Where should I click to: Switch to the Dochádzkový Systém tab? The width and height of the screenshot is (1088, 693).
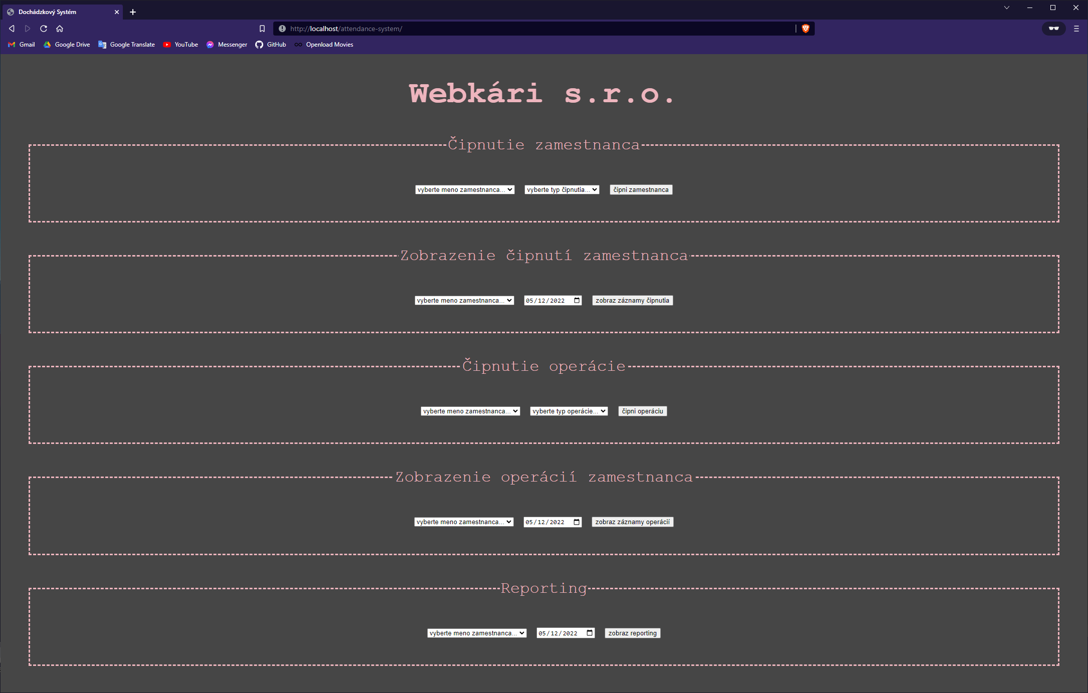(60, 12)
